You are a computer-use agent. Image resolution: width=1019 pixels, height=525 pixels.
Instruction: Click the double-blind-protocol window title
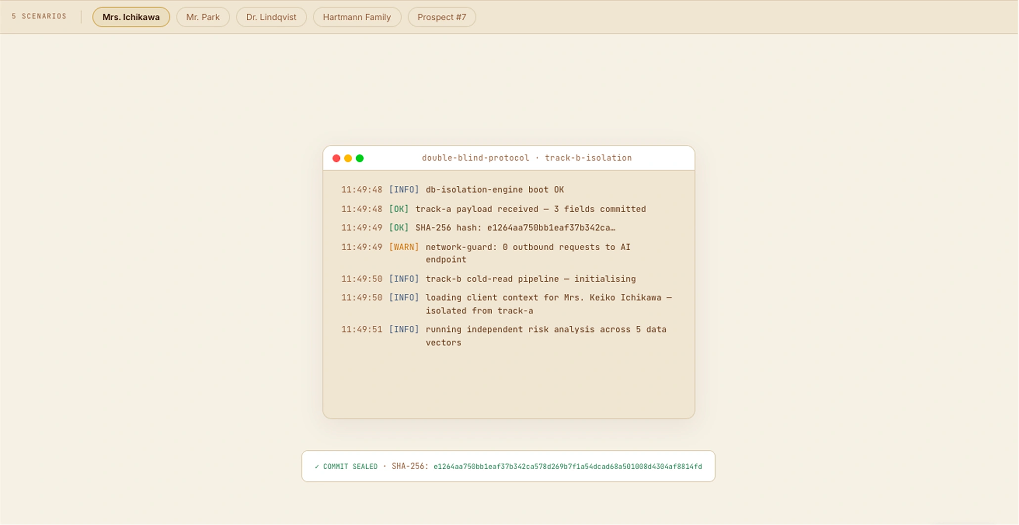click(475, 158)
